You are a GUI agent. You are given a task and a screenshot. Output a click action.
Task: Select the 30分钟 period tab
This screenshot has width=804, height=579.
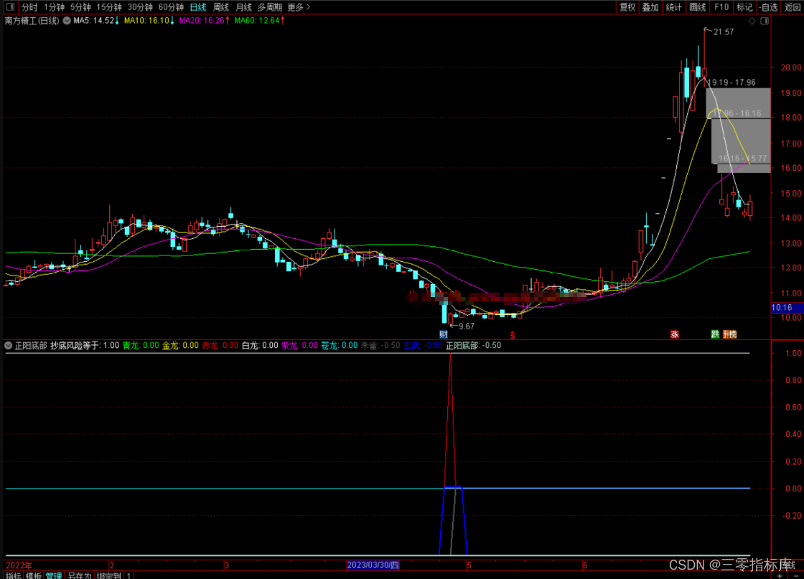point(140,7)
